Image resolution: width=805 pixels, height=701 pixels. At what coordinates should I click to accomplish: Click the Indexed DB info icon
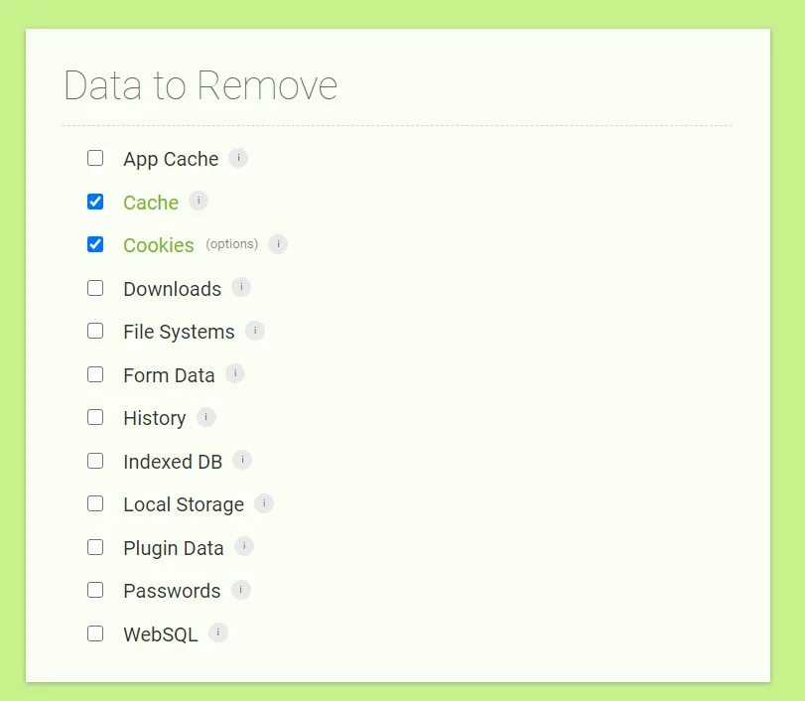pyautogui.click(x=242, y=461)
